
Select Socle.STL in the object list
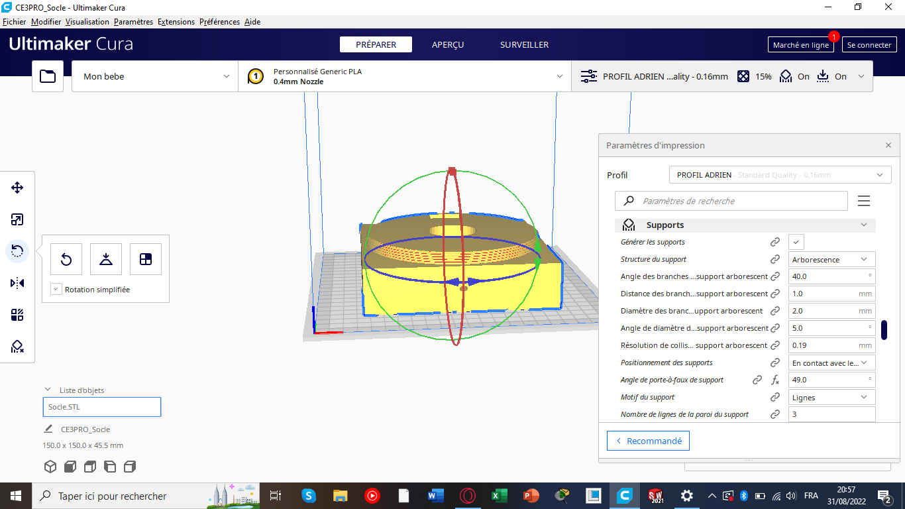click(x=102, y=407)
